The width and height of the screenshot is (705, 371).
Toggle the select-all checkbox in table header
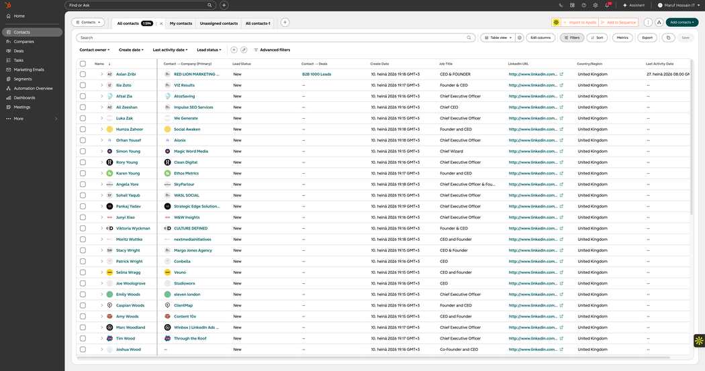coord(83,64)
